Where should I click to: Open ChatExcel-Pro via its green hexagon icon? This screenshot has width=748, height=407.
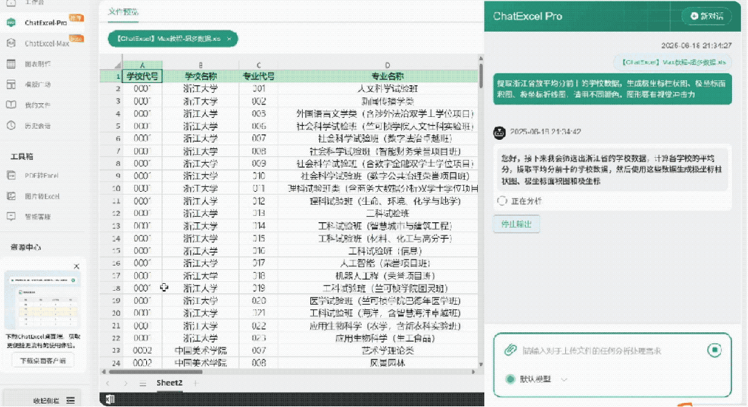(11, 22)
